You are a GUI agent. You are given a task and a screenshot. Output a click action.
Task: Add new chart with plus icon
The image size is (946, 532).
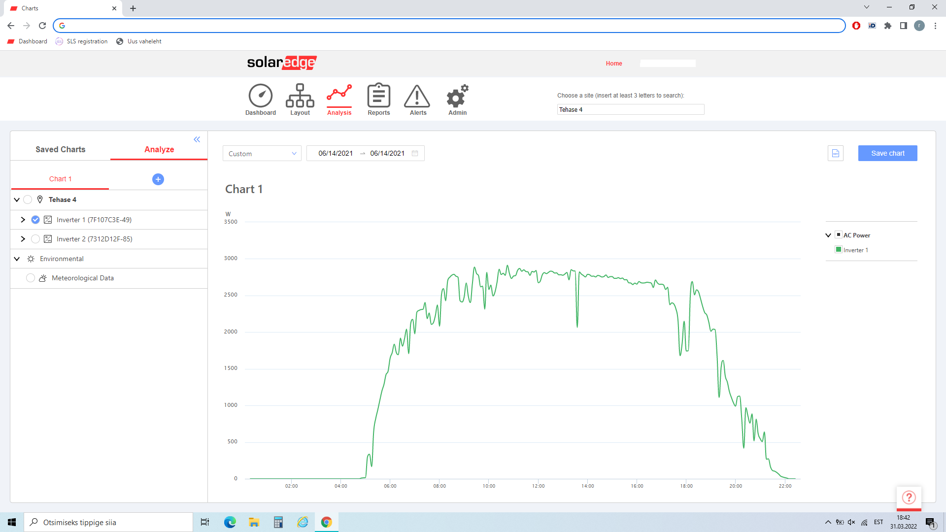pos(158,179)
